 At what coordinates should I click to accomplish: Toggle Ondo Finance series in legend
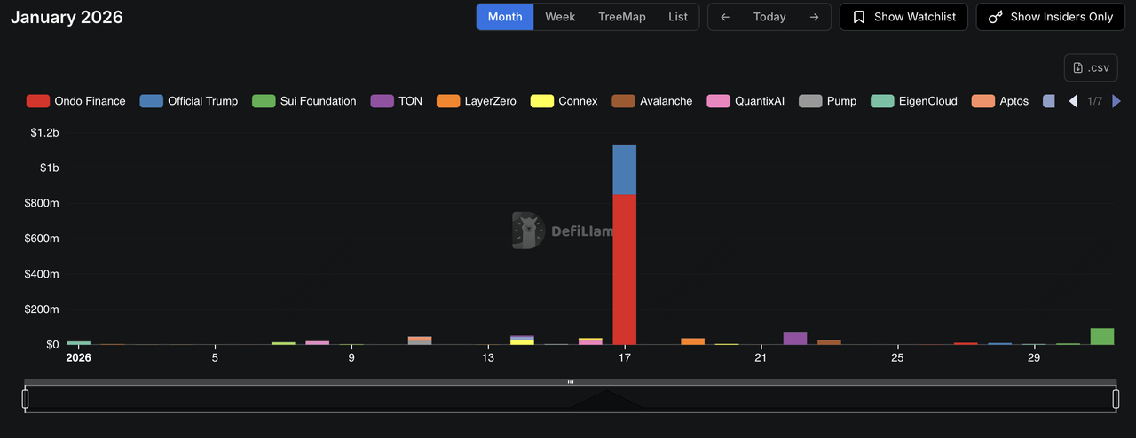pyautogui.click(x=76, y=101)
